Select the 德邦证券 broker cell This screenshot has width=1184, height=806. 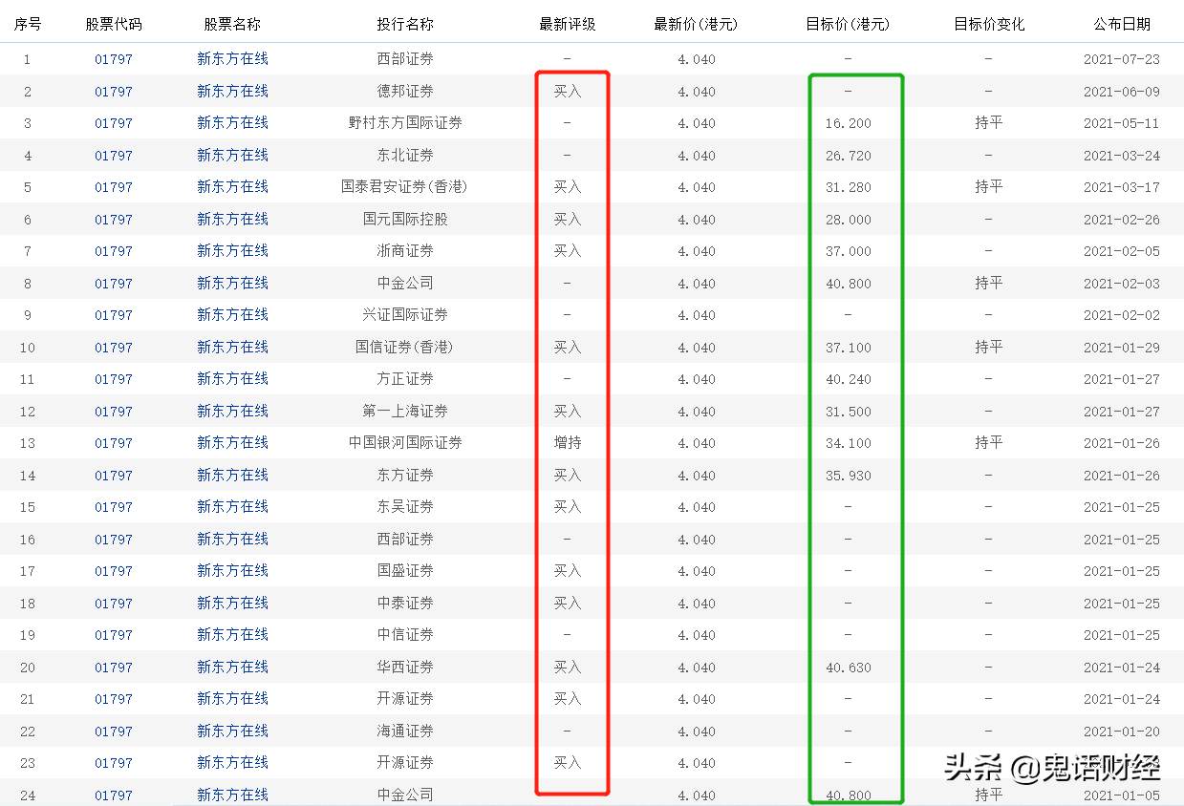(405, 92)
